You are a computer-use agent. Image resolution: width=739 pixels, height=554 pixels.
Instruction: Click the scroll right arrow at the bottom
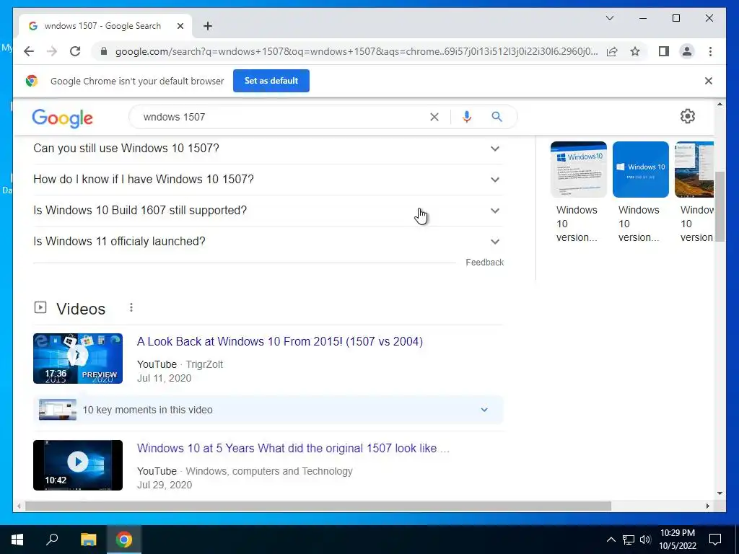pyautogui.click(x=707, y=506)
